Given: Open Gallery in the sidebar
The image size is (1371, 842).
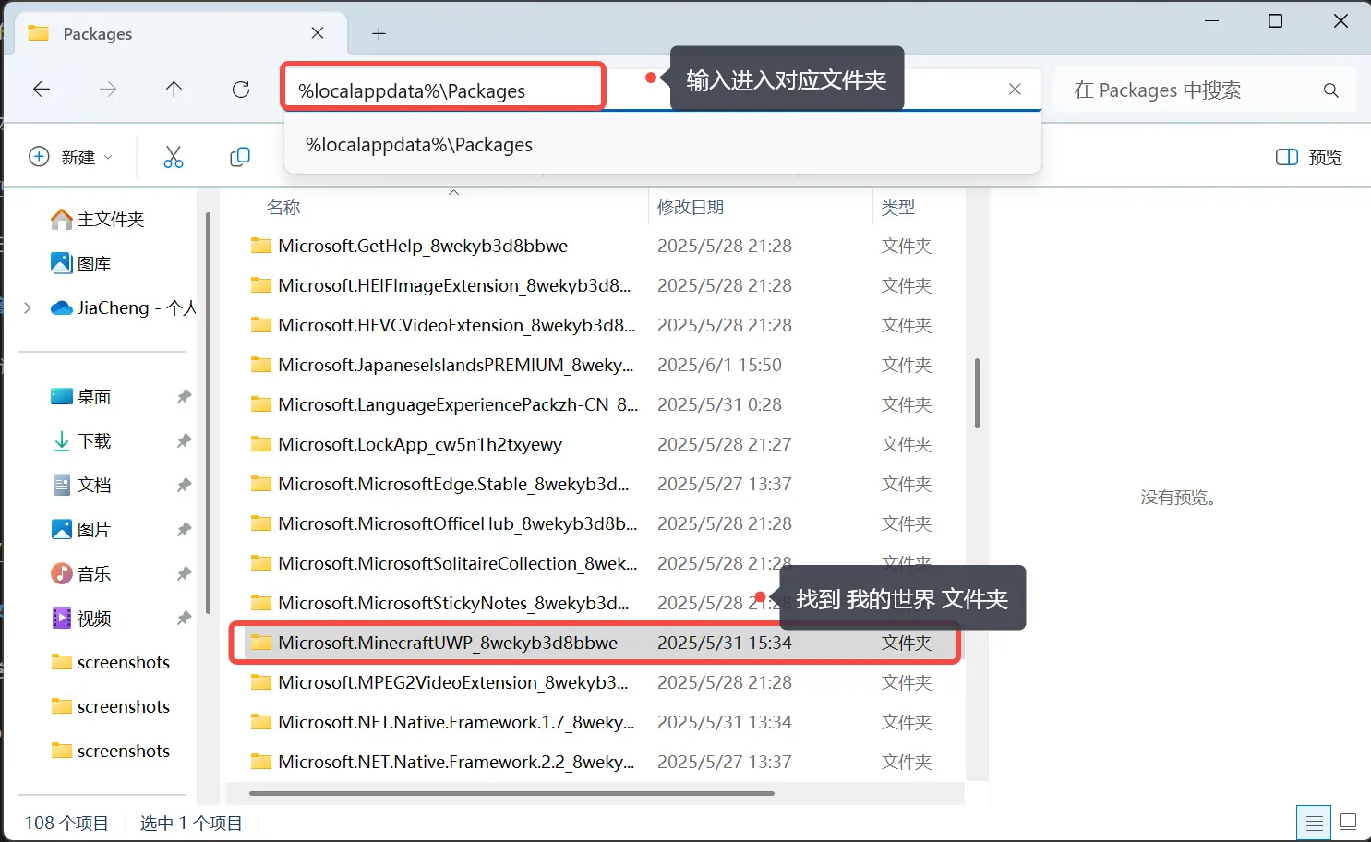Looking at the screenshot, I should [x=80, y=263].
